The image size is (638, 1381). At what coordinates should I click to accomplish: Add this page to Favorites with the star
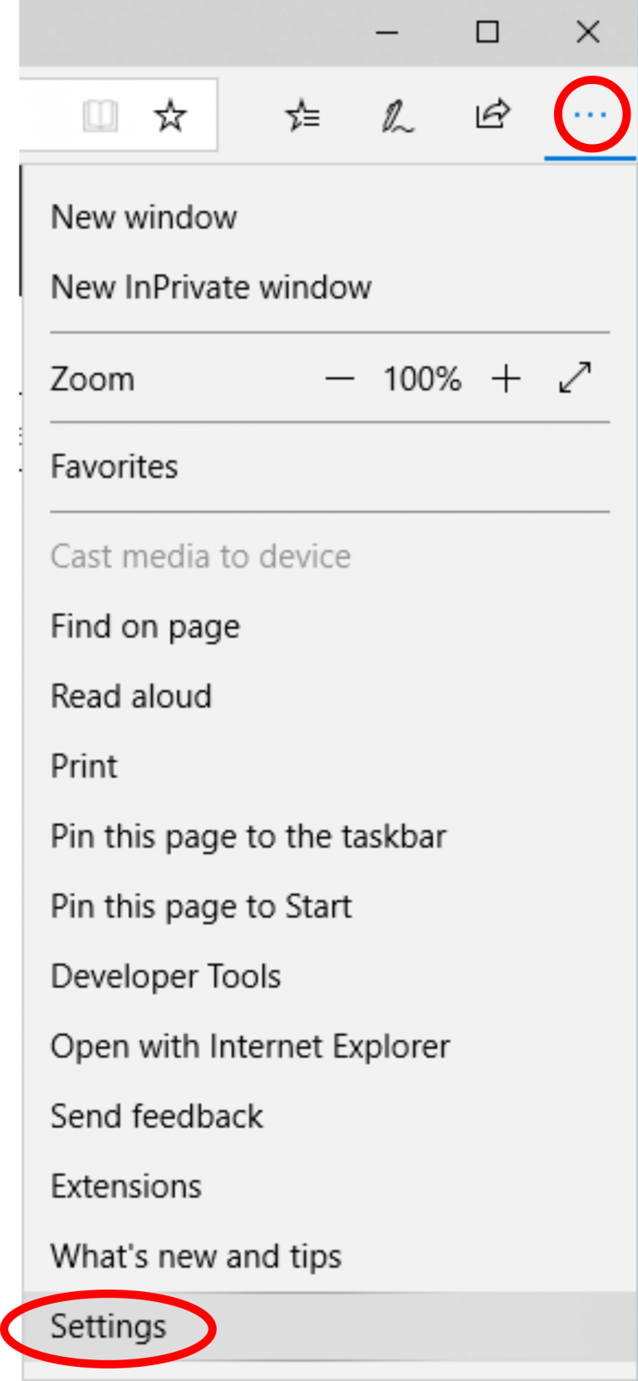(169, 116)
